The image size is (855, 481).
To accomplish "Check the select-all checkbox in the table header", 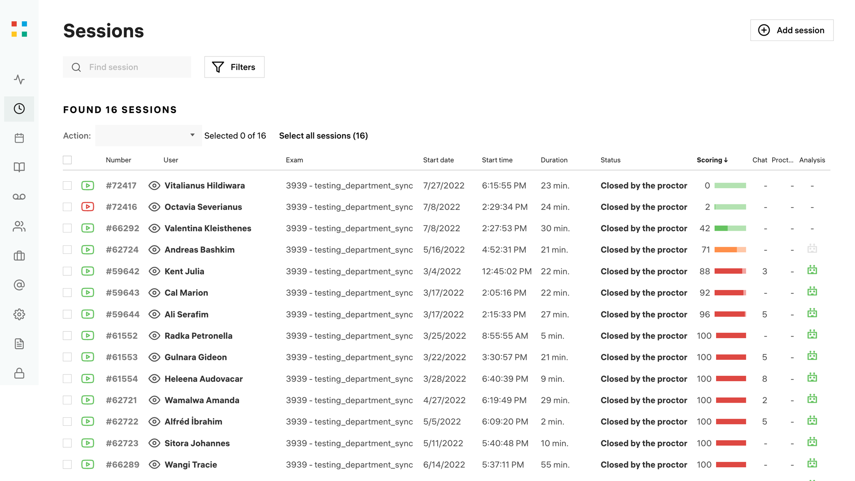I will coord(67,160).
